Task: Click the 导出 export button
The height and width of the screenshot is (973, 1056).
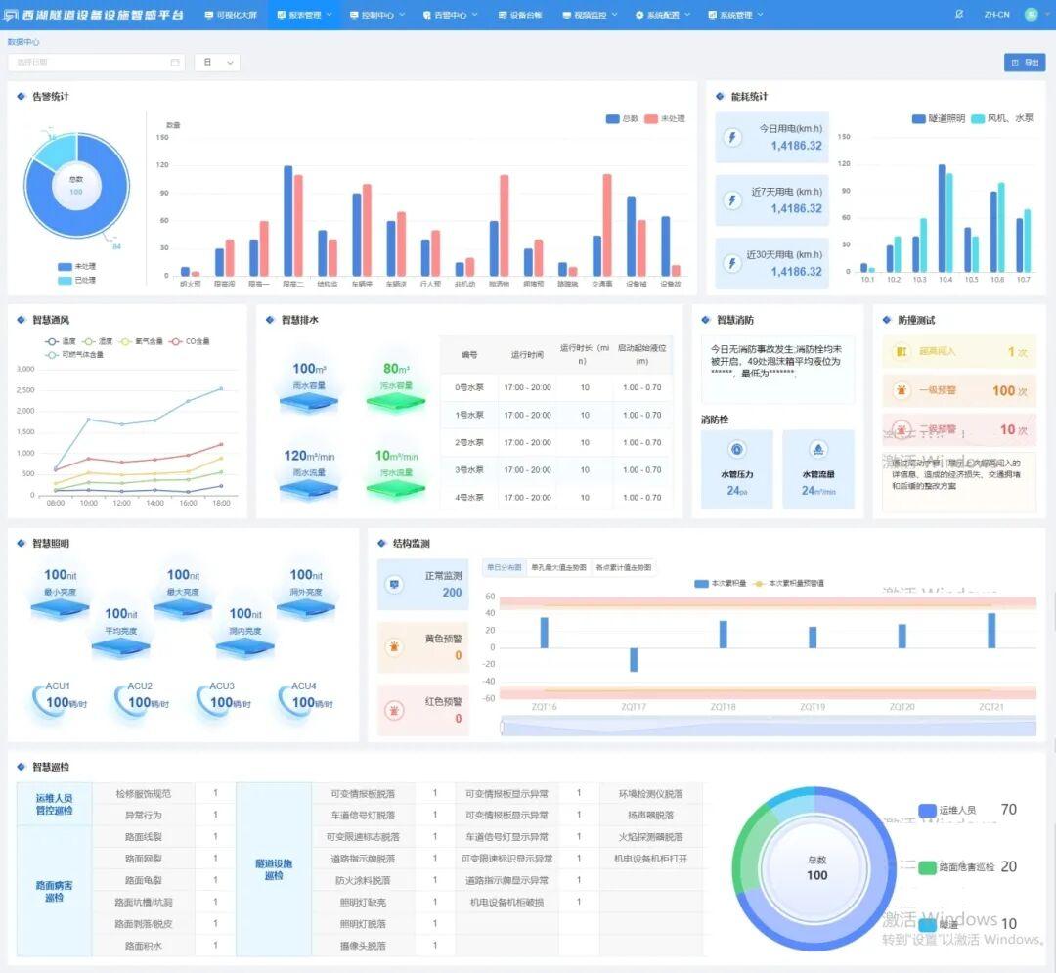Action: tap(1025, 63)
